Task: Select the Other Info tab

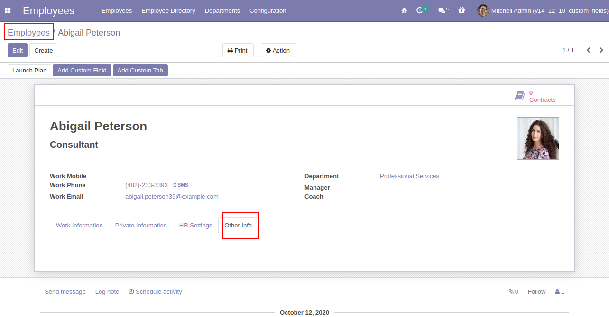Action: [238, 226]
